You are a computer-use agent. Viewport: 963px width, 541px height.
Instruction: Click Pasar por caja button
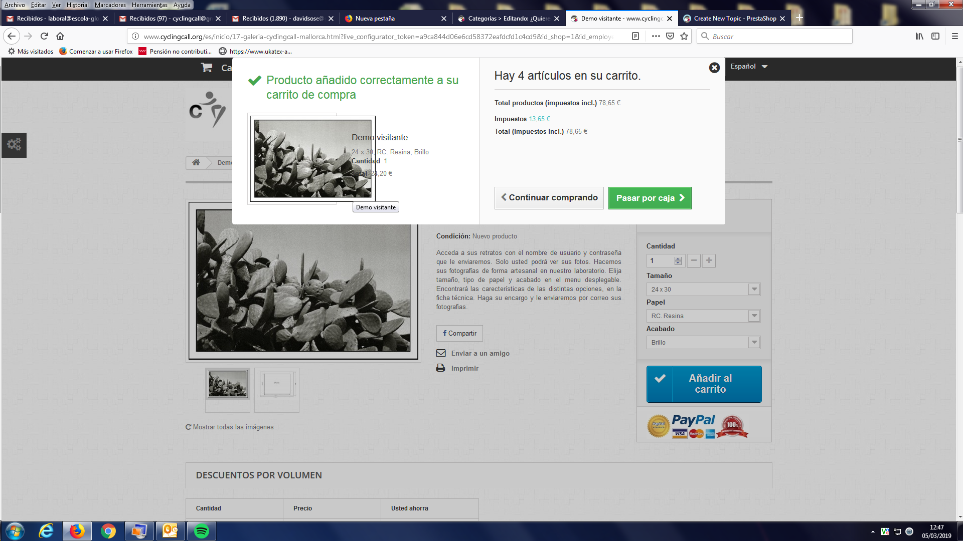coord(650,198)
